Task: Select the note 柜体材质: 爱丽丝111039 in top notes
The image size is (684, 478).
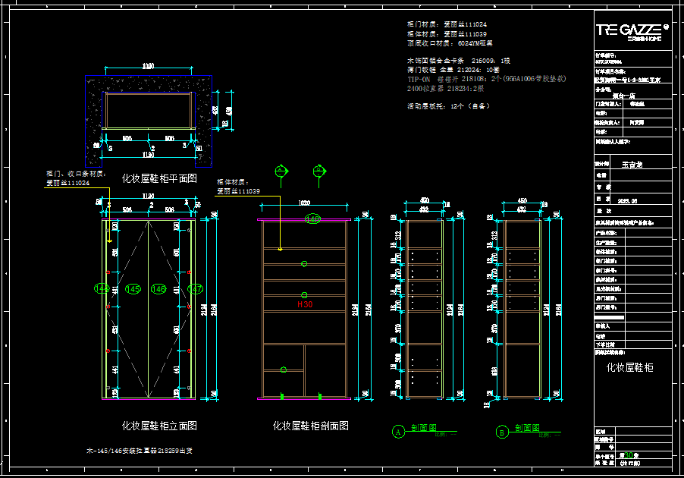Action: pos(447,34)
